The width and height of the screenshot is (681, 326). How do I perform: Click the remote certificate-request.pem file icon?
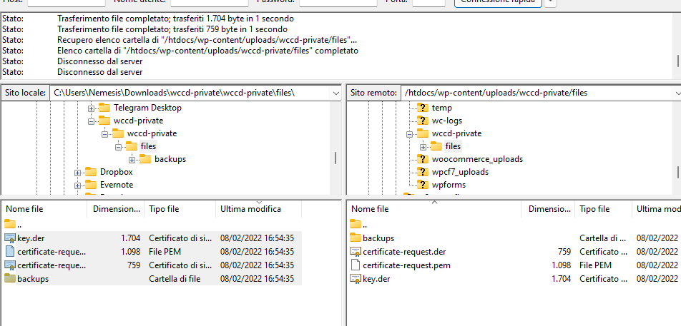[x=356, y=265]
